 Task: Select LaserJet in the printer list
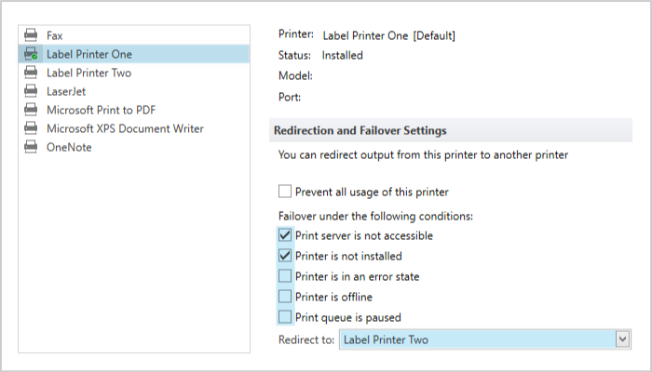pos(67,91)
